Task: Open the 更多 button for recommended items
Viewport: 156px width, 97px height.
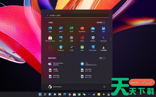Action: (102, 58)
